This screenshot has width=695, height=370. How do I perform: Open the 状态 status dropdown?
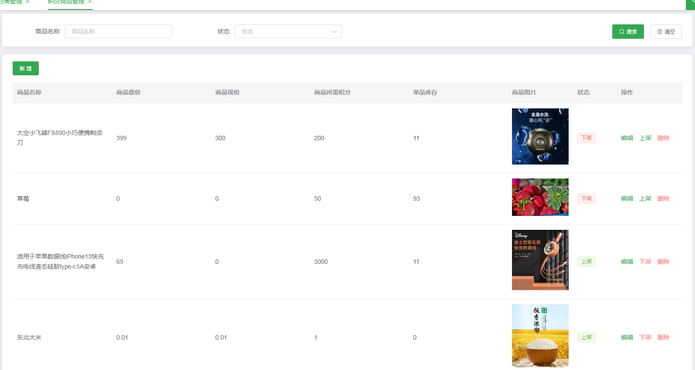tap(288, 31)
